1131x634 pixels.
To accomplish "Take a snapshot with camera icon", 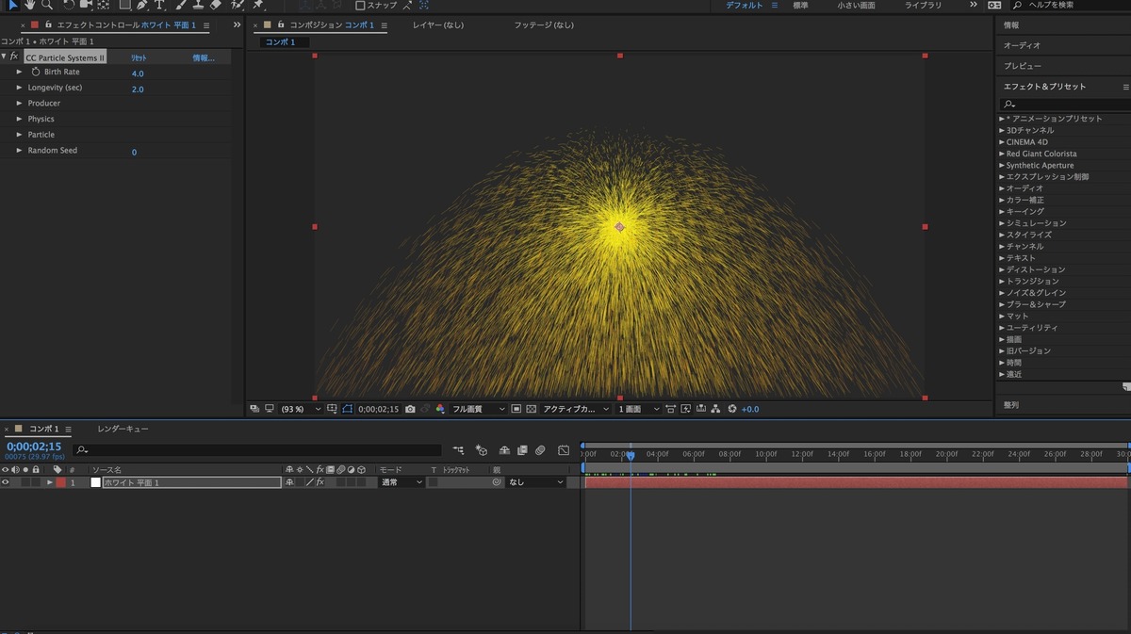I will tap(410, 409).
